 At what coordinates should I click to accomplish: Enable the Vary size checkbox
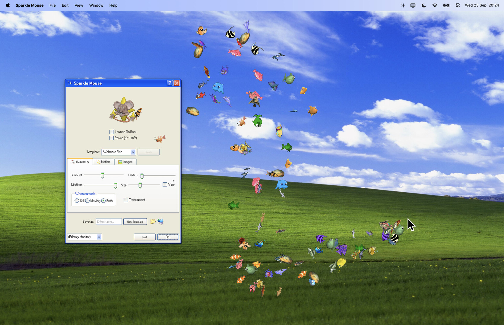tap(165, 184)
